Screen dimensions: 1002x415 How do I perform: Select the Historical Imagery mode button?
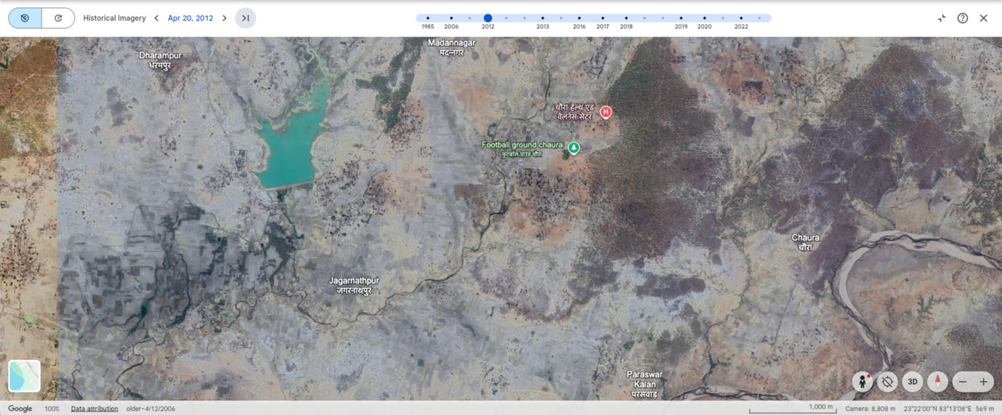(x=25, y=18)
